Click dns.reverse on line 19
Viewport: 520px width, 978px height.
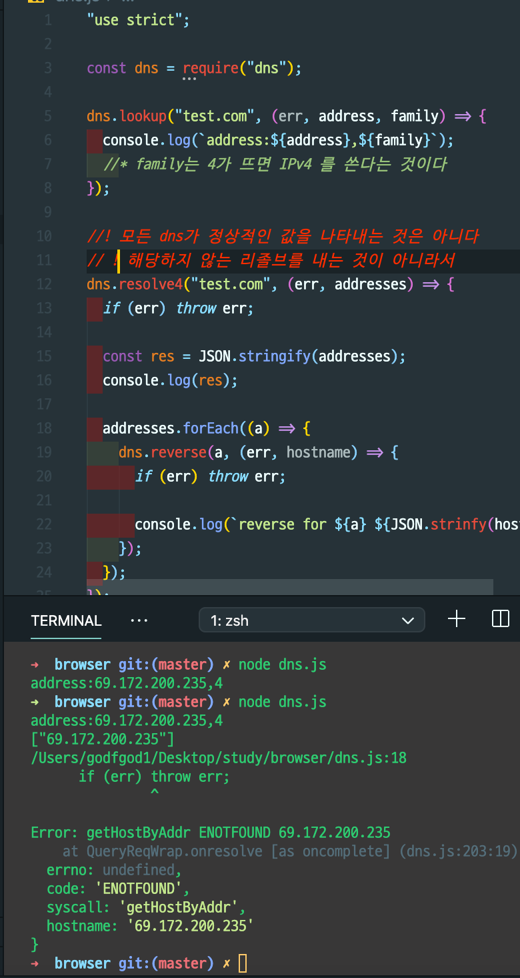pos(163,452)
